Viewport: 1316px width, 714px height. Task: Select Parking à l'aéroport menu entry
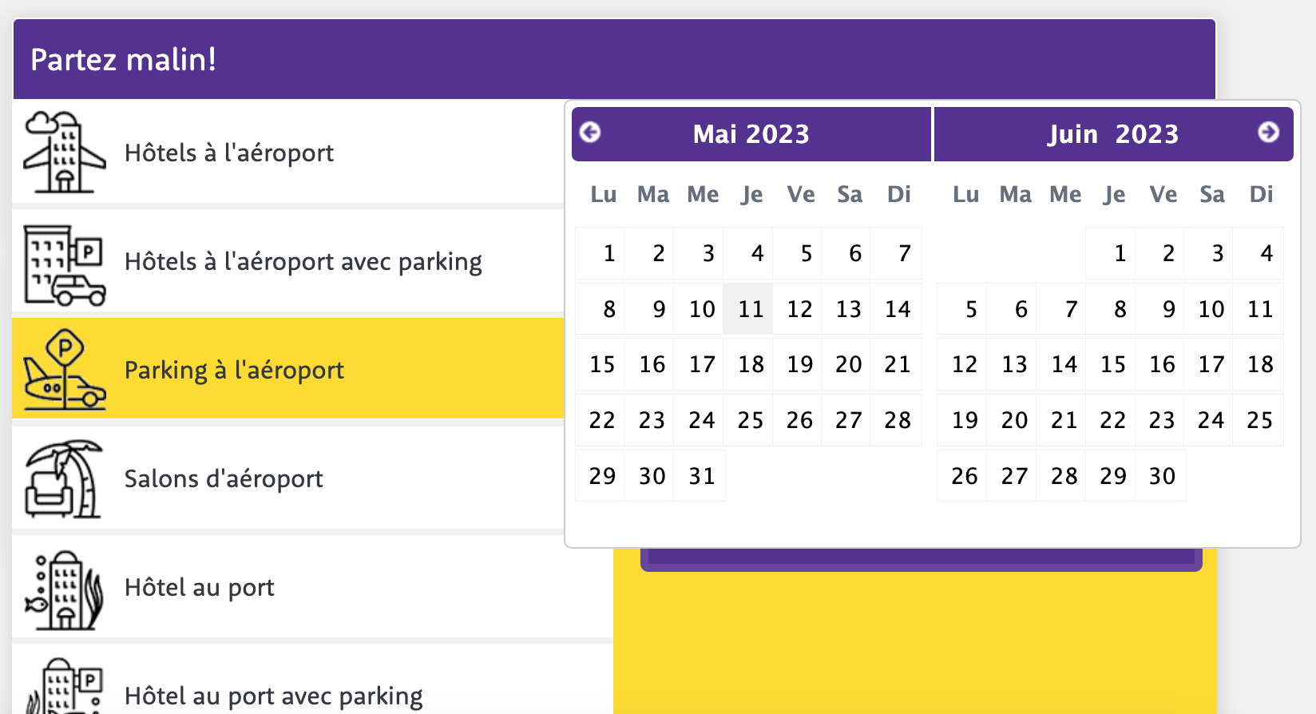pyautogui.click(x=234, y=370)
